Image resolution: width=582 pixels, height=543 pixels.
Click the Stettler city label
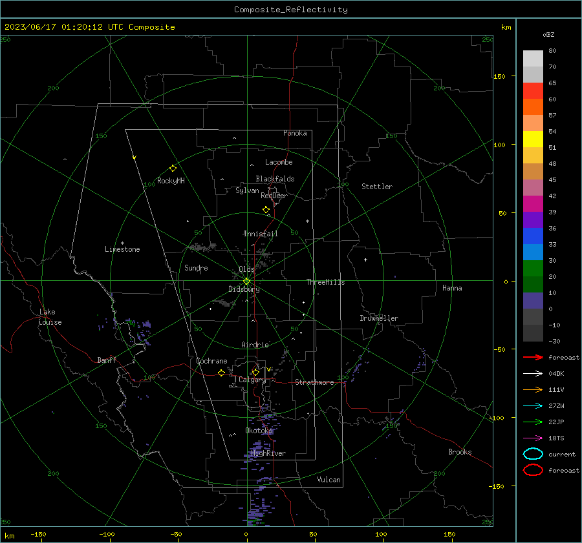tap(377, 187)
